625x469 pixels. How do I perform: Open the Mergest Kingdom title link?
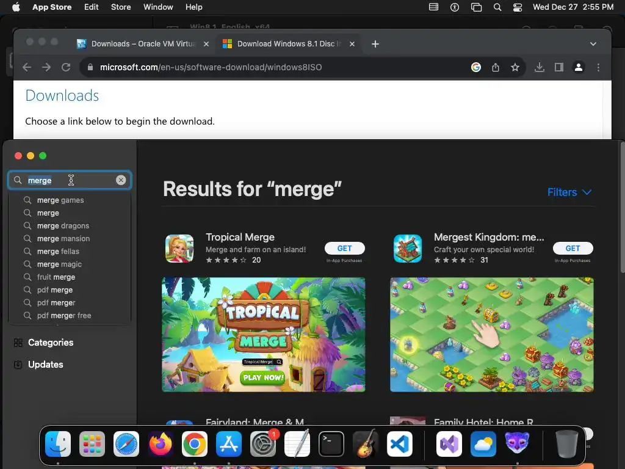tap(489, 238)
